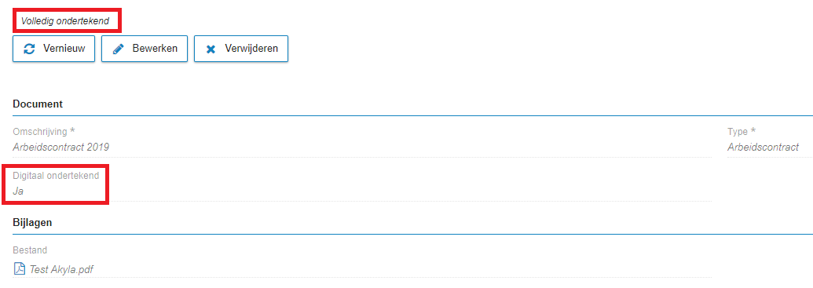Click the Vernieuw button label

pyautogui.click(x=64, y=49)
